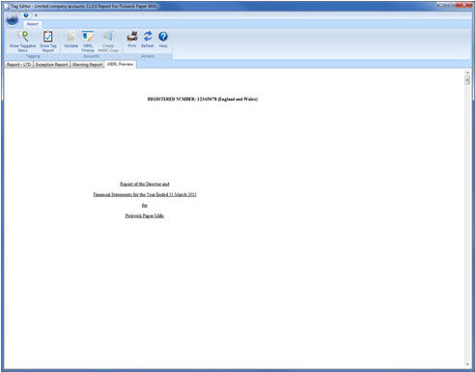Click the scrollbar down arrow
475x372 pixels.
tap(467, 364)
